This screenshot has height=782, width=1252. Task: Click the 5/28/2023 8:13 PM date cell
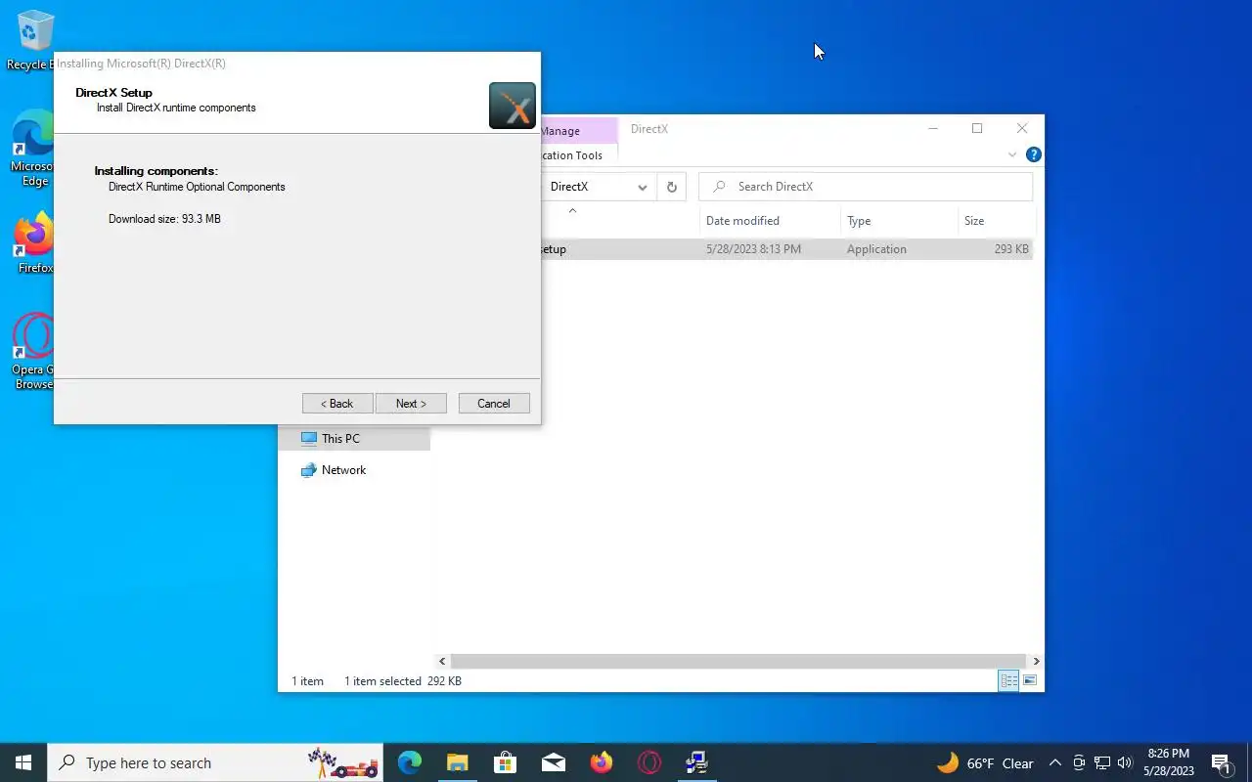coord(753,249)
